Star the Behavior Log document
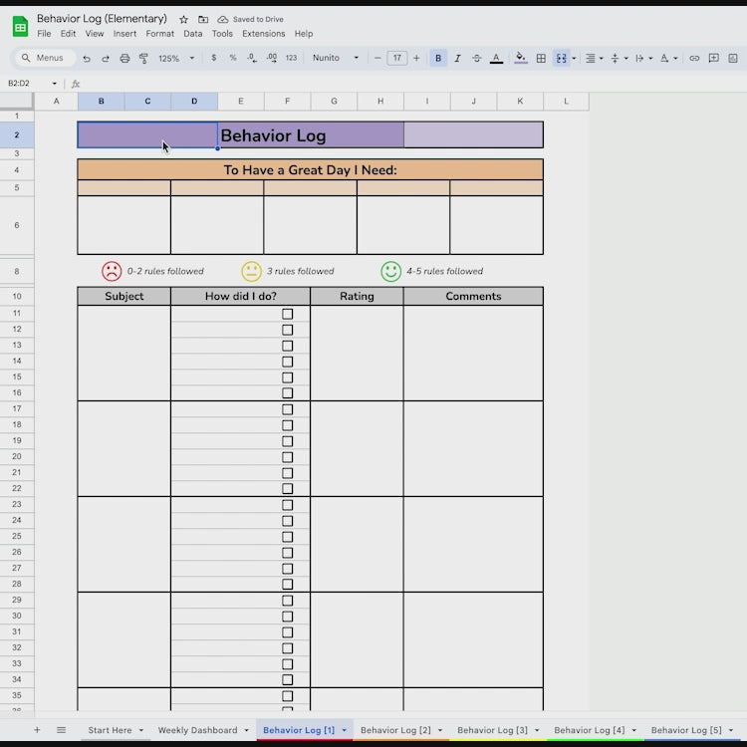This screenshot has height=747, width=747. pos(183,19)
